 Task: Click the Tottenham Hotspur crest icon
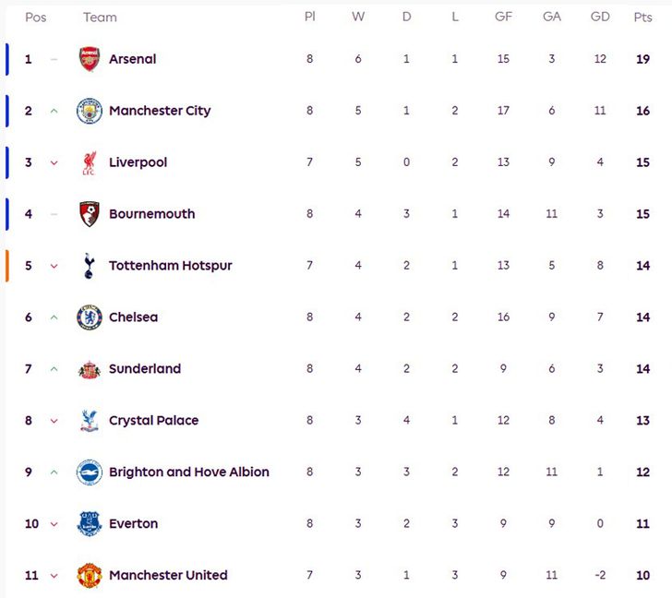(90, 266)
